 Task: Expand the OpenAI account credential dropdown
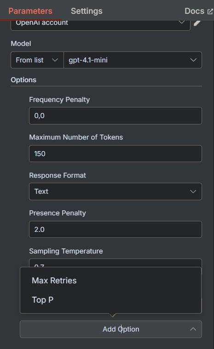[100, 25]
